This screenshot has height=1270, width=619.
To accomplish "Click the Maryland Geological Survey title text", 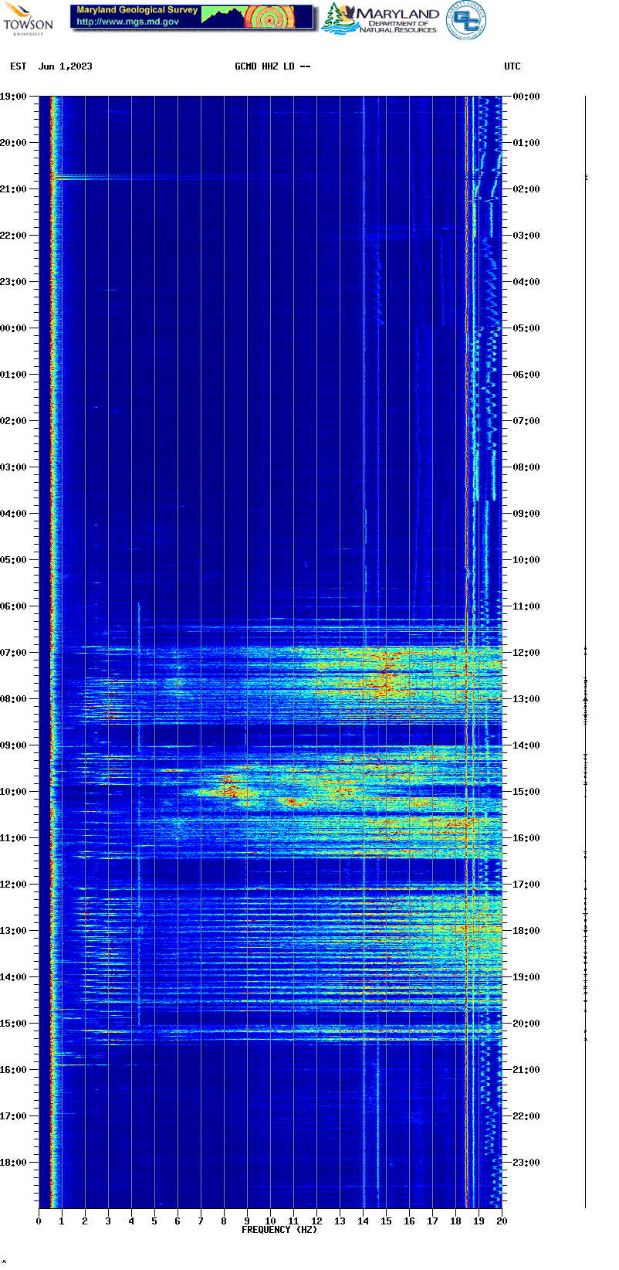I will click(137, 10).
